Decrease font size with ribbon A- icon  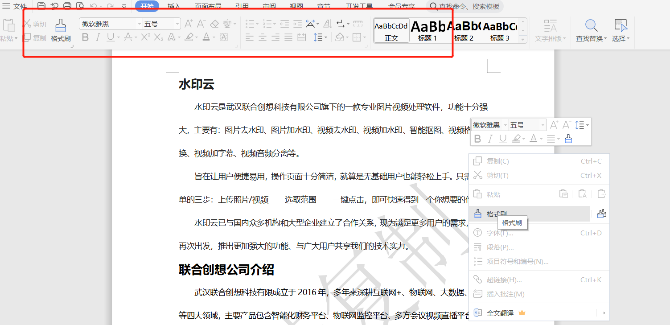pyautogui.click(x=201, y=24)
